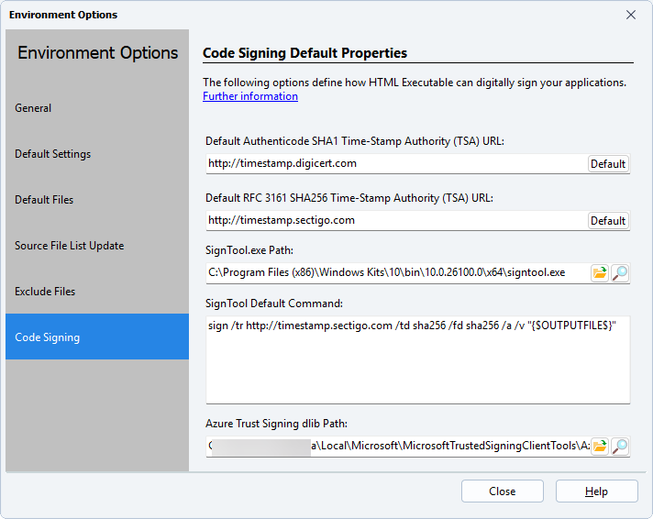The image size is (653, 519).
Task: Click the magnifier icon beside SignTool.exe path
Action: coord(620,272)
